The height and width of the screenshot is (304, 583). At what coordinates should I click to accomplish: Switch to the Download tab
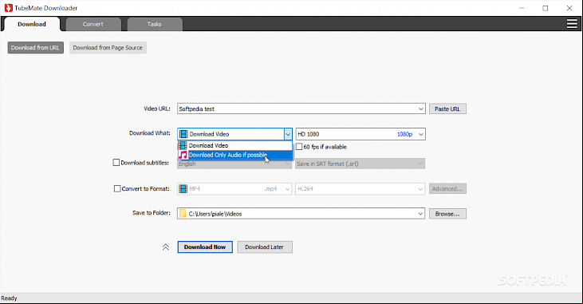32,24
